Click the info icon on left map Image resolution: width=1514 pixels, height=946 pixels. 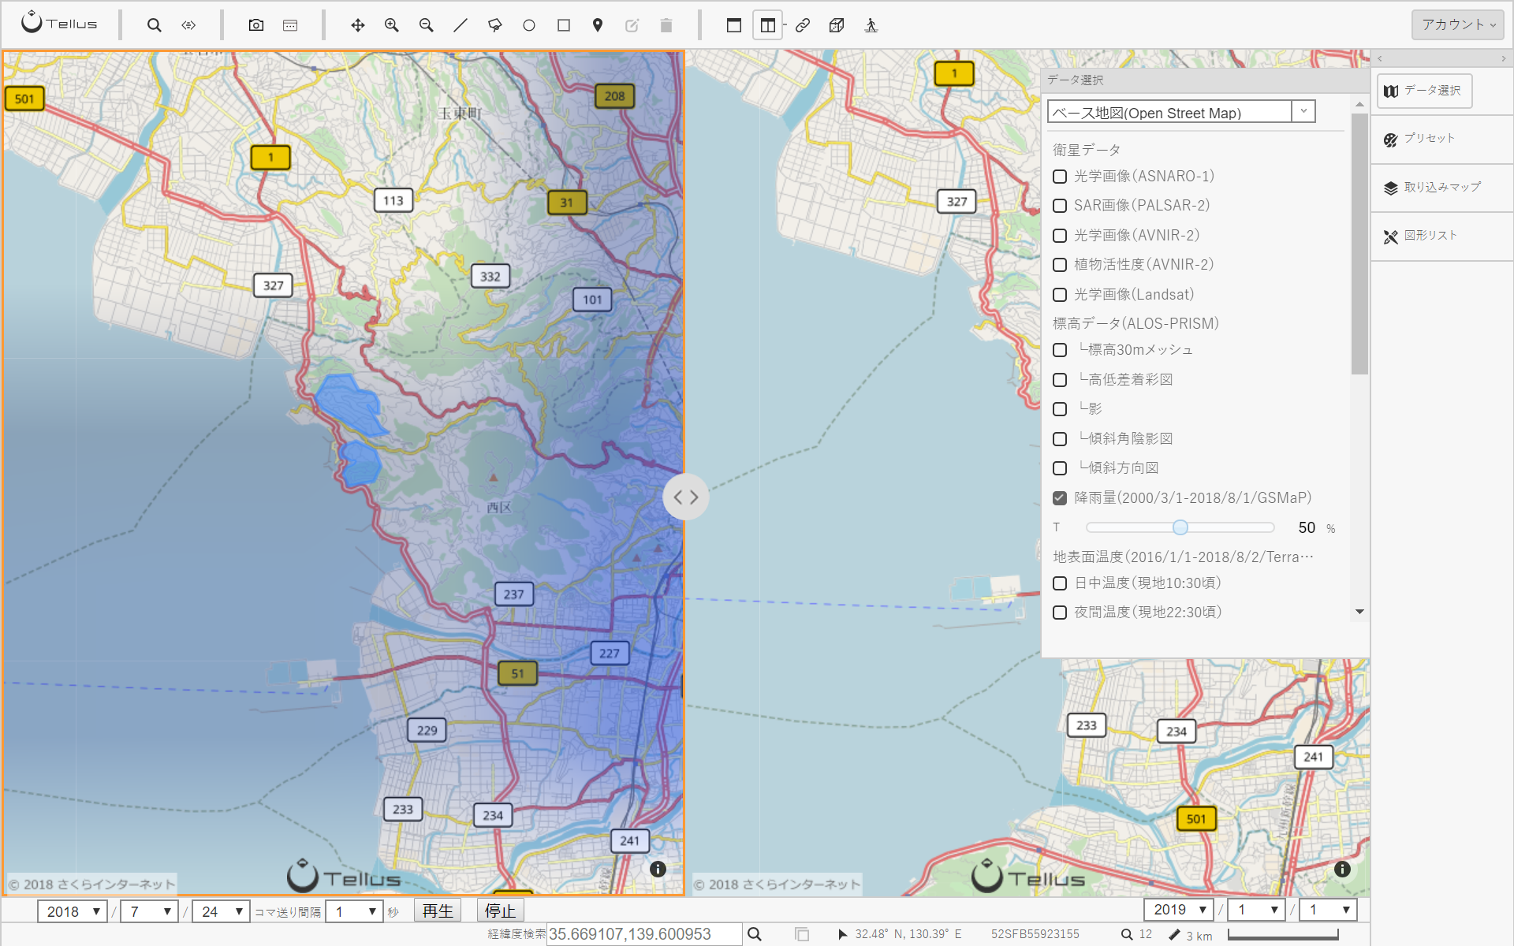point(658,869)
